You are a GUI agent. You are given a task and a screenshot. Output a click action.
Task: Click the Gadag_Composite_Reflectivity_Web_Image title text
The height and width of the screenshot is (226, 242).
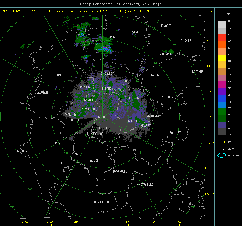pyautogui.click(x=121, y=4)
